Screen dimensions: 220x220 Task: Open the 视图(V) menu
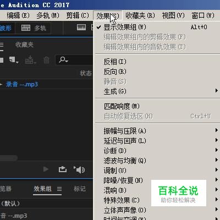point(173,15)
